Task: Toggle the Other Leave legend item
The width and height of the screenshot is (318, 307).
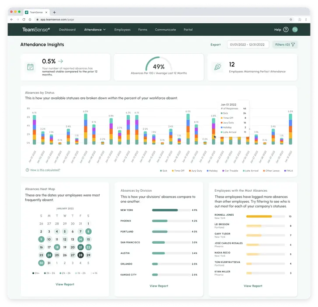Action: pyautogui.click(x=271, y=171)
